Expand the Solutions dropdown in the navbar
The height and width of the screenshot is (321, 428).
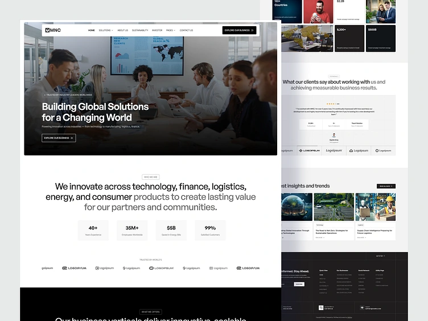[106, 30]
